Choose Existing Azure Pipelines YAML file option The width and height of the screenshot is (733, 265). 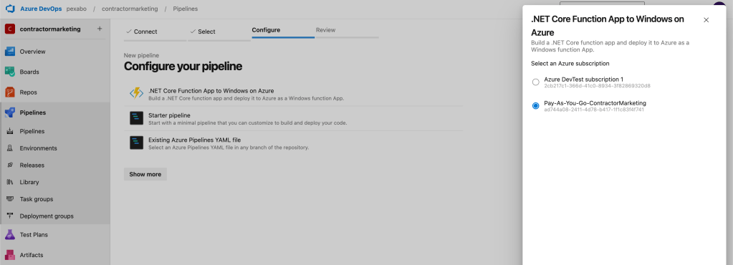294,143
